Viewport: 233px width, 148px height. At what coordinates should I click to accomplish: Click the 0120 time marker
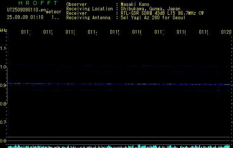click(x=226, y=32)
